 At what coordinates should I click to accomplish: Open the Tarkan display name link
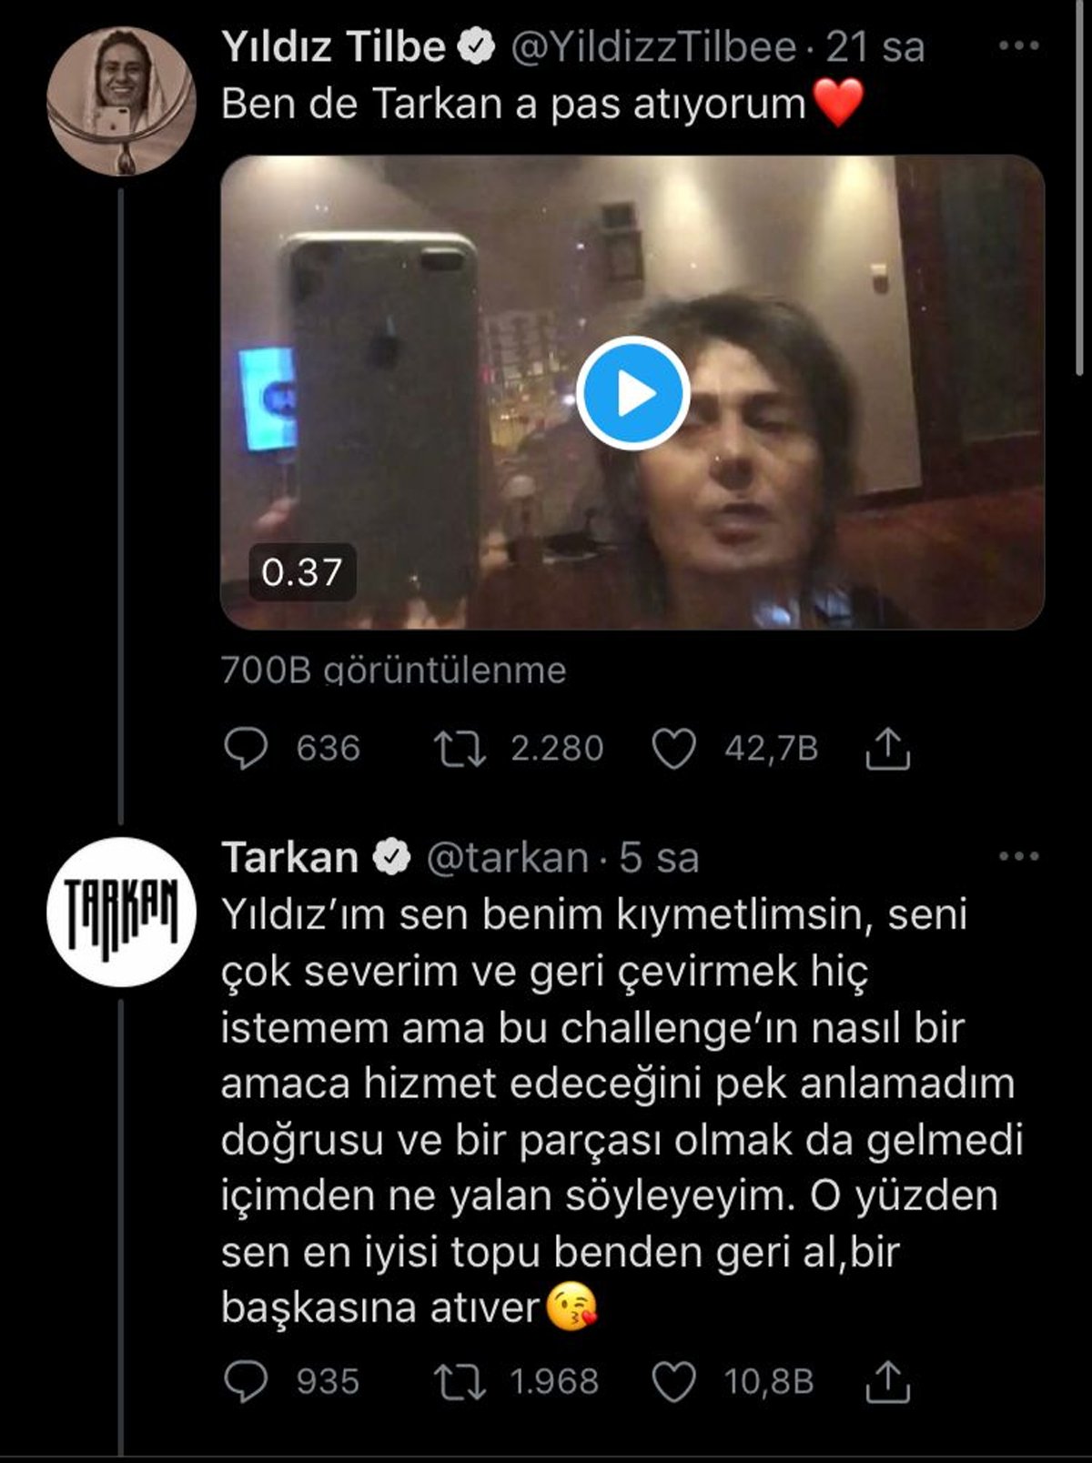(289, 857)
